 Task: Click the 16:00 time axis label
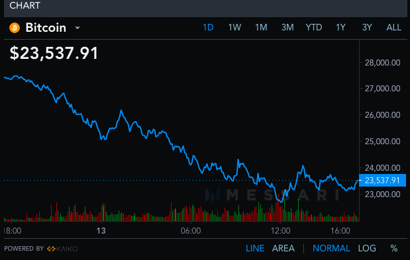click(340, 231)
